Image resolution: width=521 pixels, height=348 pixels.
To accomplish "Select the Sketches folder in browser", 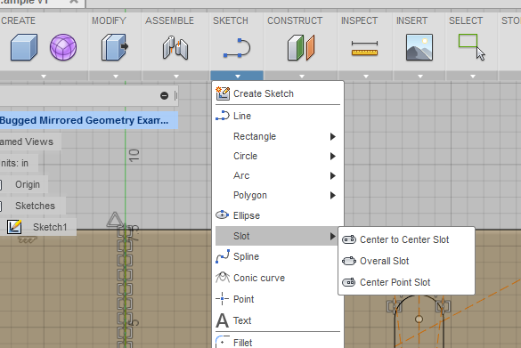I will 35,206.
